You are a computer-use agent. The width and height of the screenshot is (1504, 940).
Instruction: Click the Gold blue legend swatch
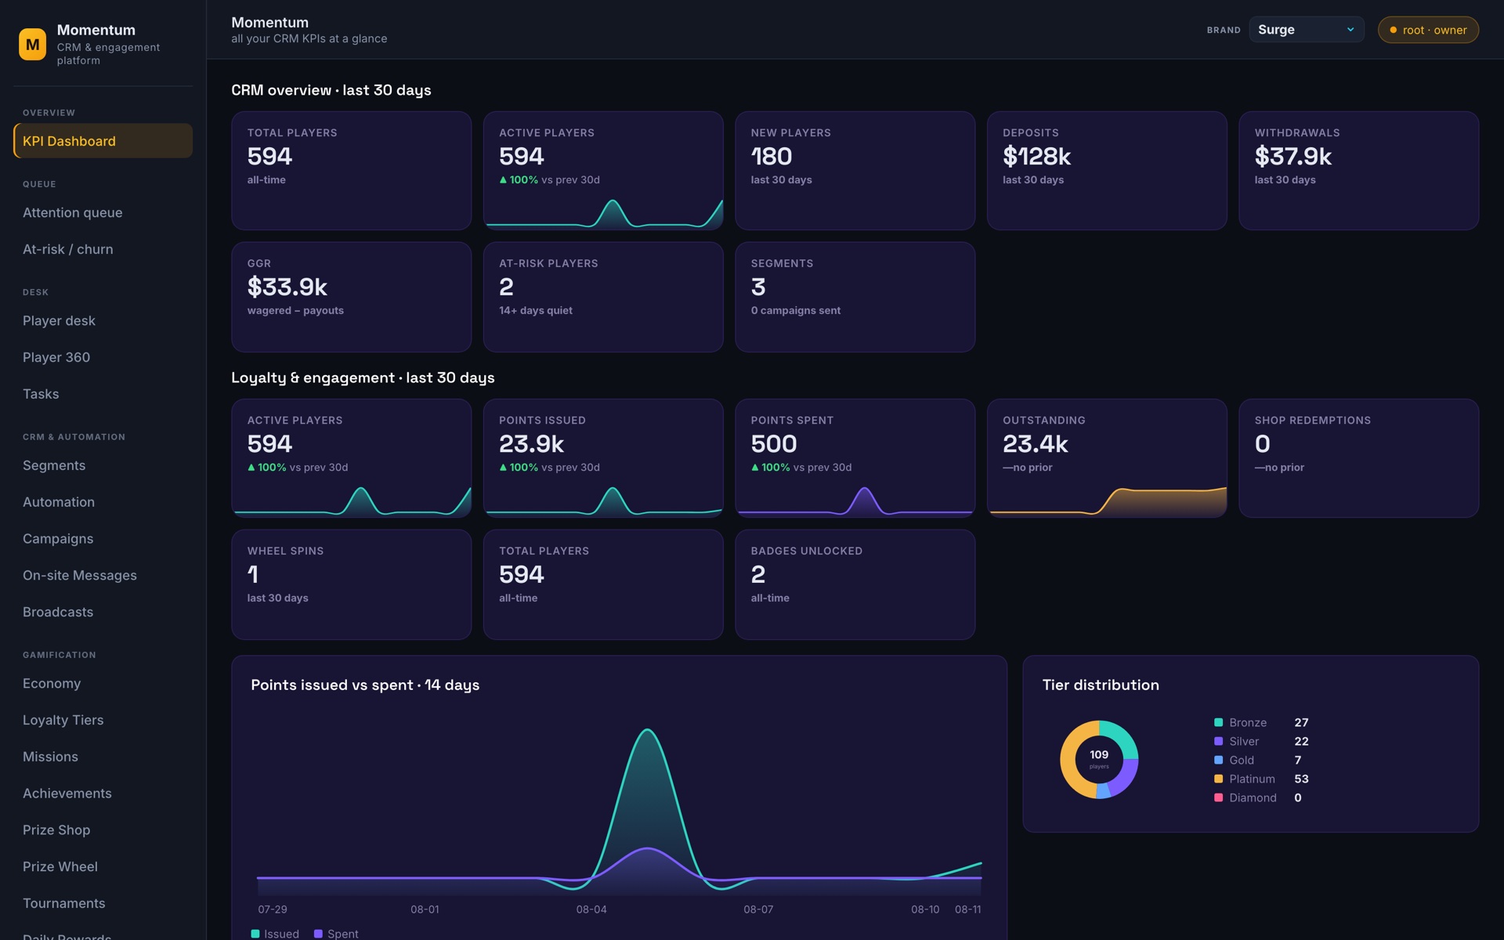pyautogui.click(x=1218, y=760)
